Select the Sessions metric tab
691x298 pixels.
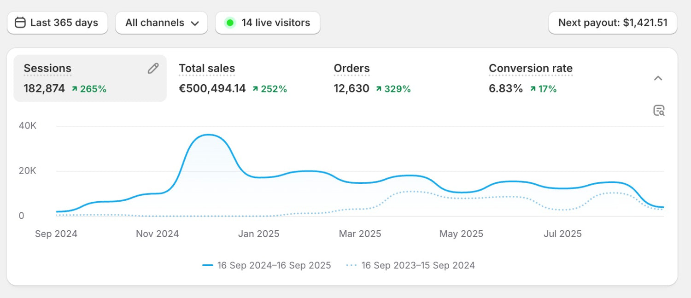pos(90,78)
